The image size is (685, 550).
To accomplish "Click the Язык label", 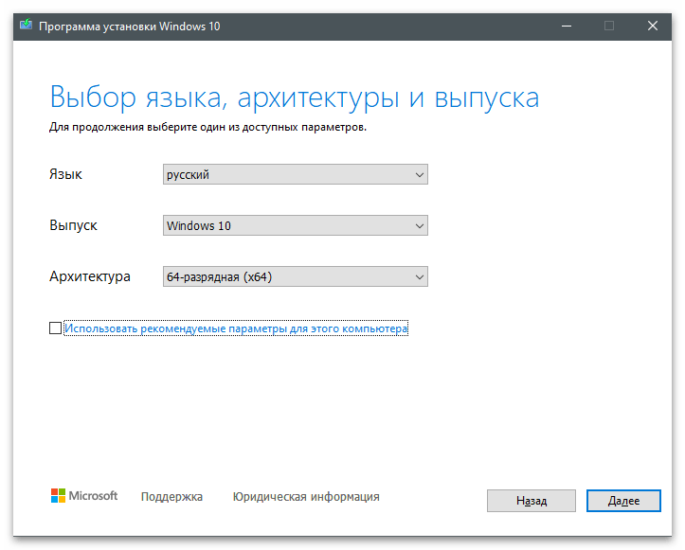I will [x=65, y=174].
